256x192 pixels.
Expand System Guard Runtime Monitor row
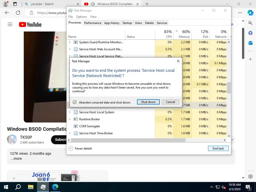point(70,42)
